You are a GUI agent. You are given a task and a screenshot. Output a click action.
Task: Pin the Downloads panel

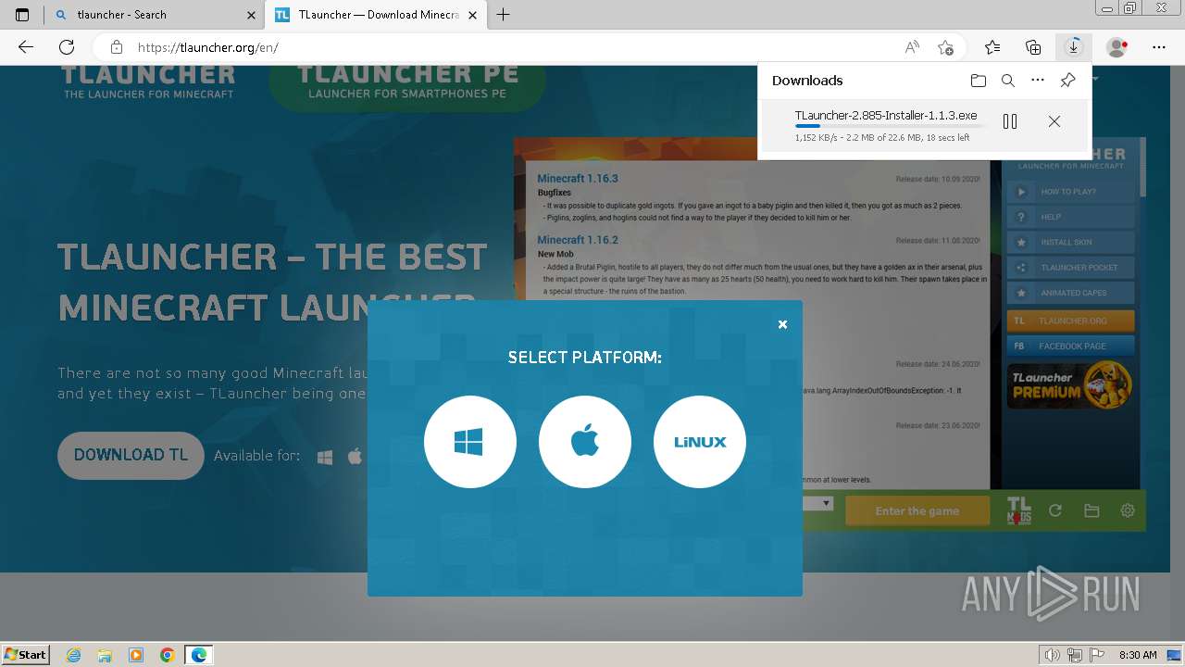tap(1067, 81)
